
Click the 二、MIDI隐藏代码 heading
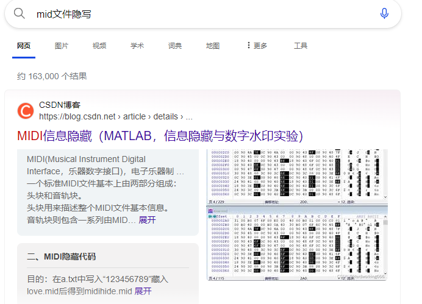(x=62, y=256)
